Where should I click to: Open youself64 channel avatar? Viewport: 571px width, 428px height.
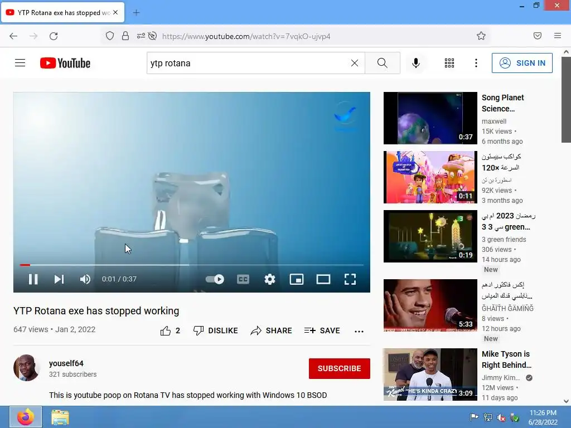[27, 368]
